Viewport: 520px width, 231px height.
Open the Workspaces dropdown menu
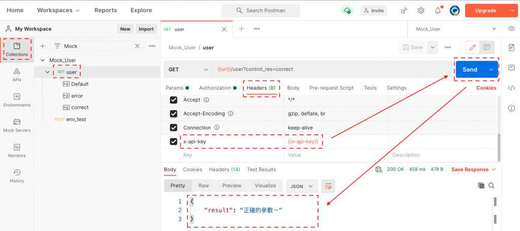tap(58, 10)
